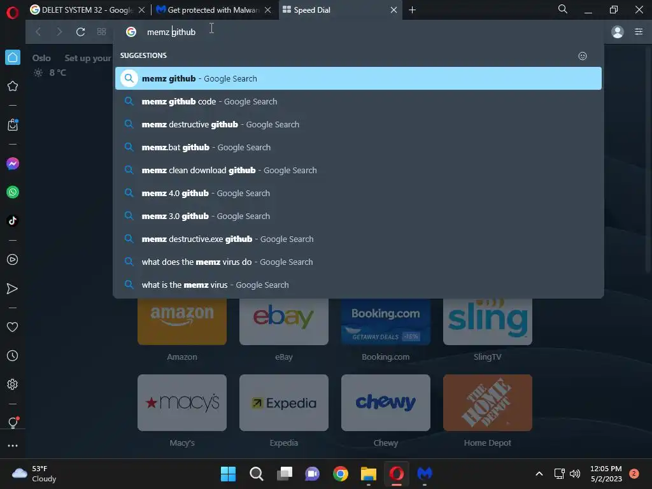
Task: Go back with the back arrow
Action: [x=38, y=32]
